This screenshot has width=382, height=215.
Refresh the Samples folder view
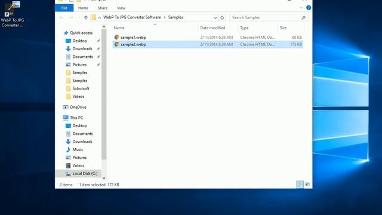point(222,18)
